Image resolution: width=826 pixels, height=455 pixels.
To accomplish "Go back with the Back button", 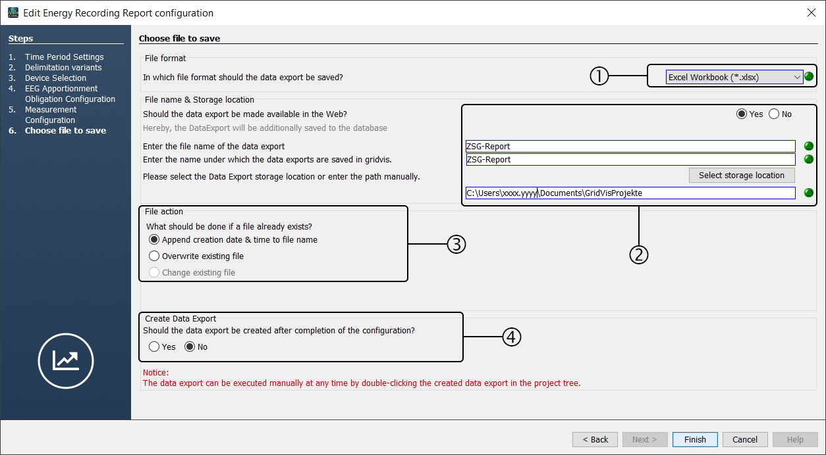I will 595,439.
